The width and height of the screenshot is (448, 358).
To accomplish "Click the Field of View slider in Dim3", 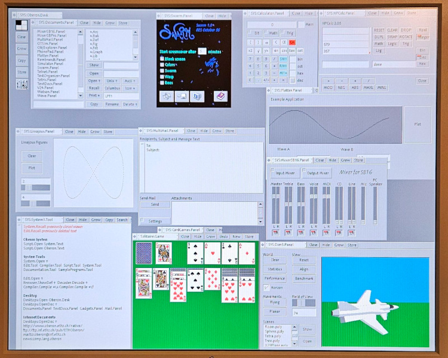I will pos(303,303).
